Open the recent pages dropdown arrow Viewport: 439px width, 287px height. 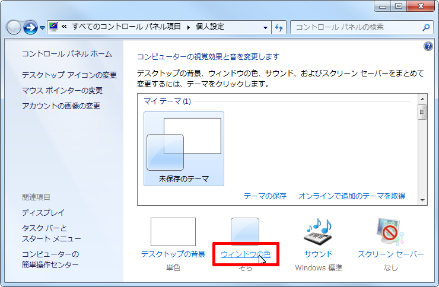coord(42,28)
